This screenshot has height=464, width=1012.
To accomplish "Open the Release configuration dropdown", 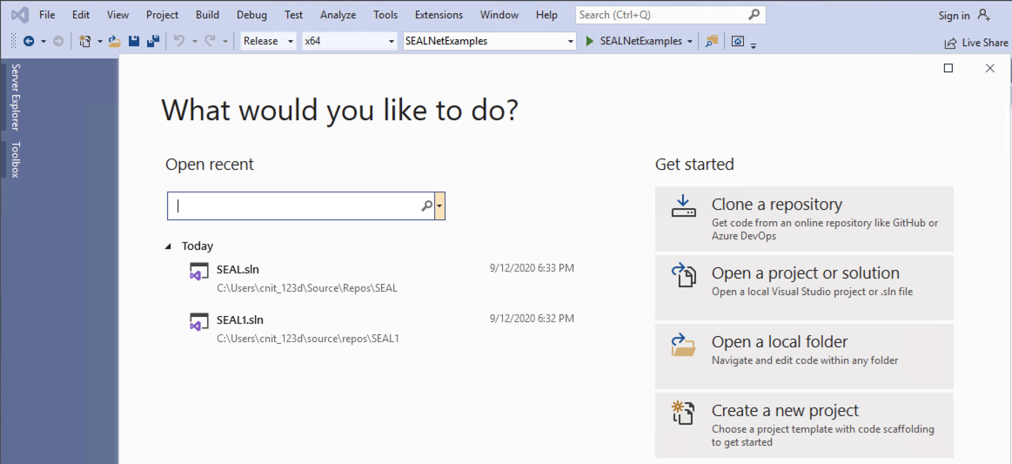I will pyautogui.click(x=292, y=41).
